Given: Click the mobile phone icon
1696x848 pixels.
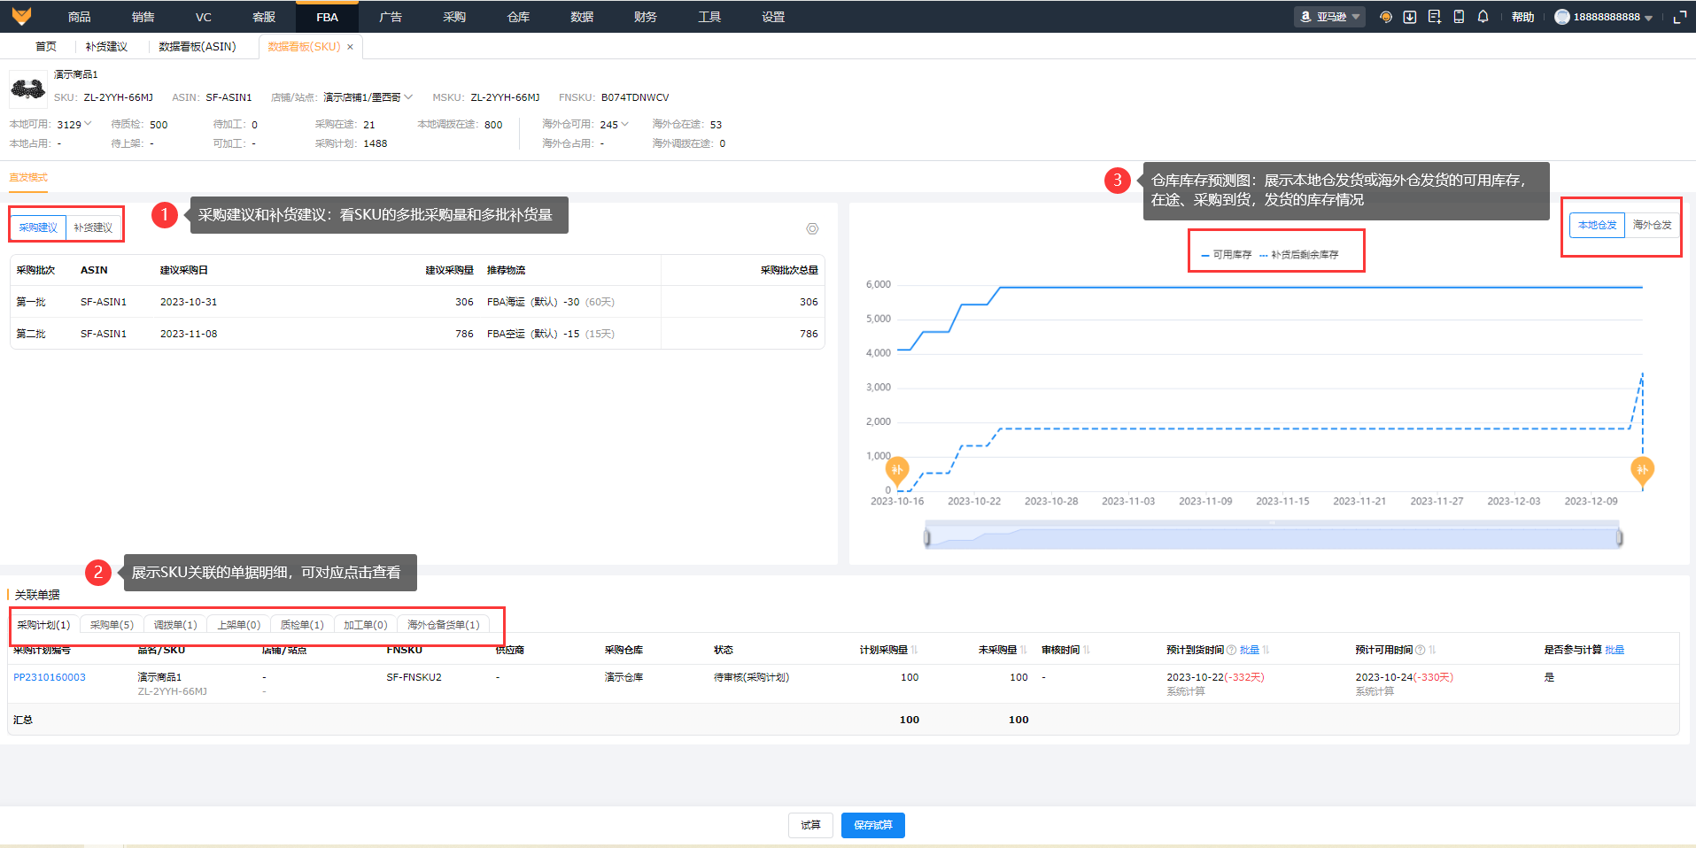Looking at the screenshot, I should click(1459, 17).
